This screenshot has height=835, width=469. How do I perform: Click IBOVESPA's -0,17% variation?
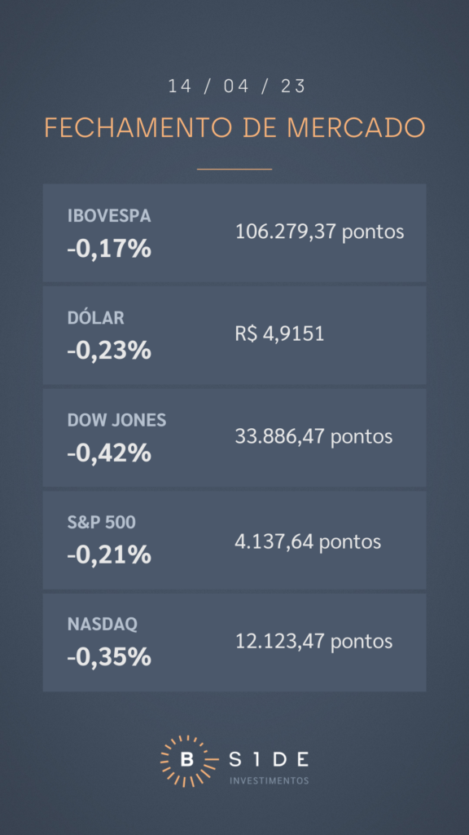(109, 249)
